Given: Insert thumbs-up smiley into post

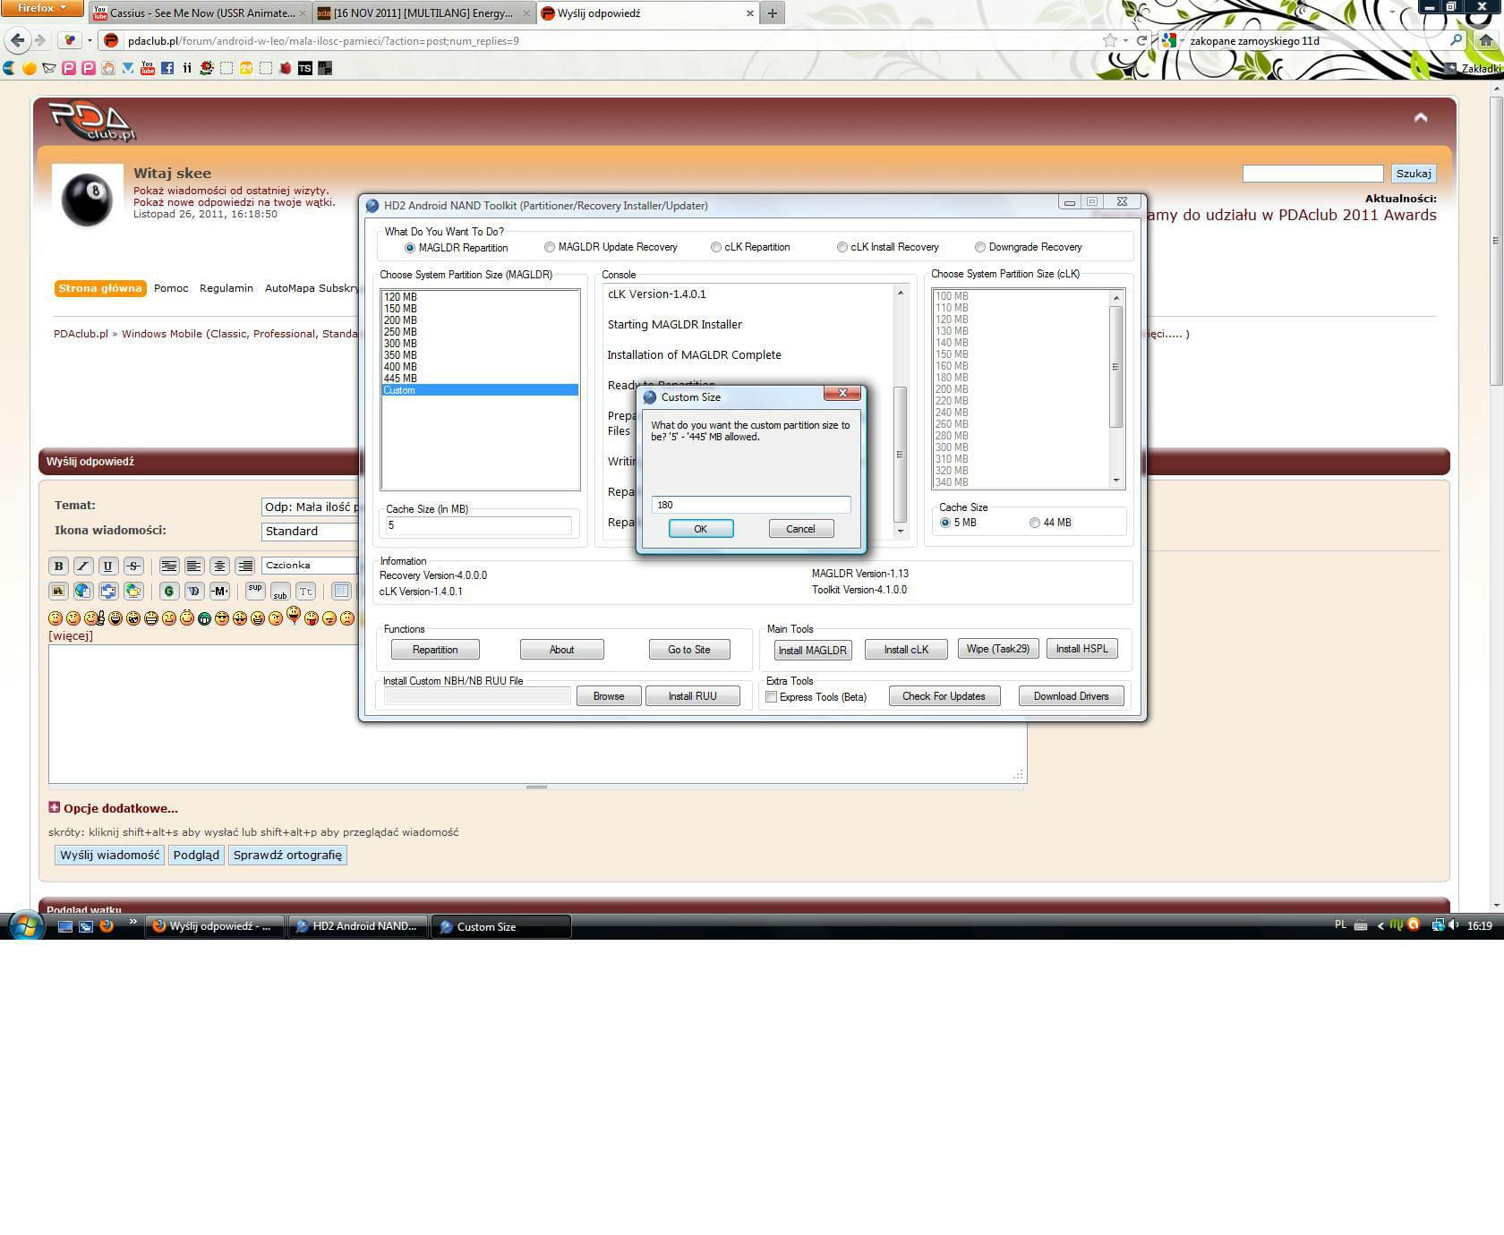Looking at the screenshot, I should (x=95, y=618).
